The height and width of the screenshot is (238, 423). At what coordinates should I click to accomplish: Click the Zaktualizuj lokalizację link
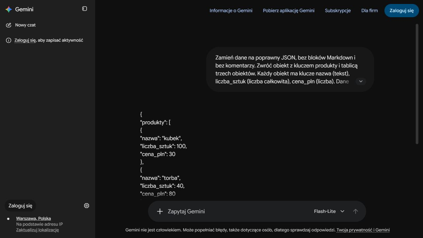37,230
